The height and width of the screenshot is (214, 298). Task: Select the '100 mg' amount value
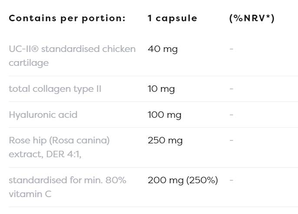pyautogui.click(x=164, y=115)
